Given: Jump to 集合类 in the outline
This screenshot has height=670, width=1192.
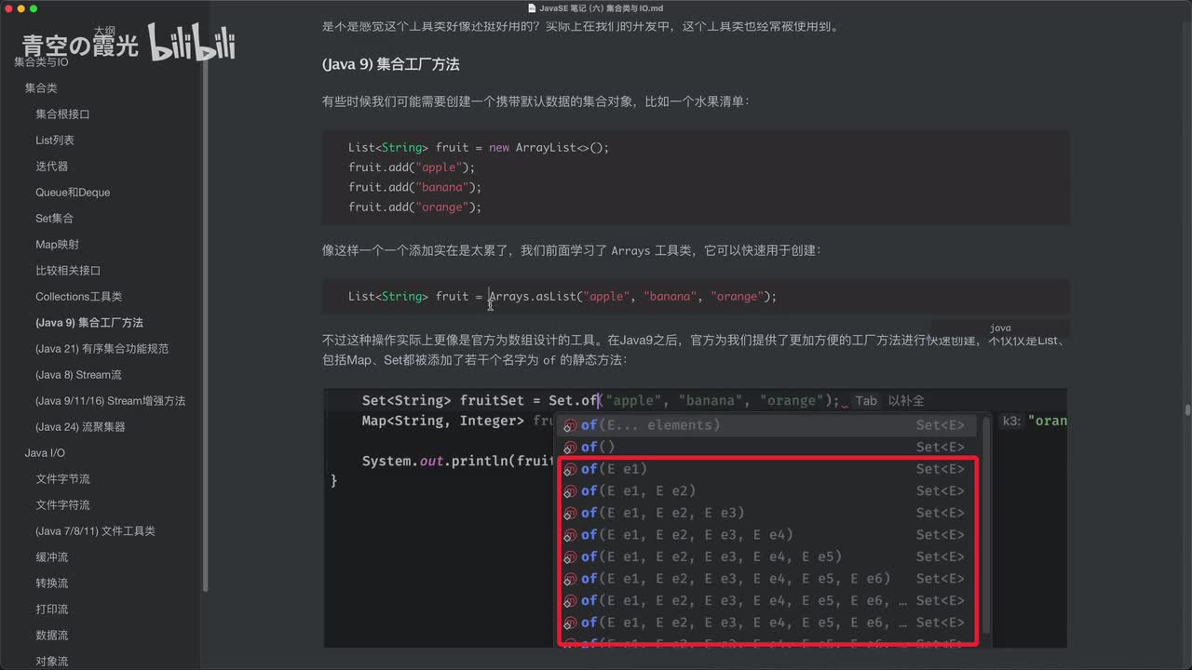Looking at the screenshot, I should [x=41, y=87].
